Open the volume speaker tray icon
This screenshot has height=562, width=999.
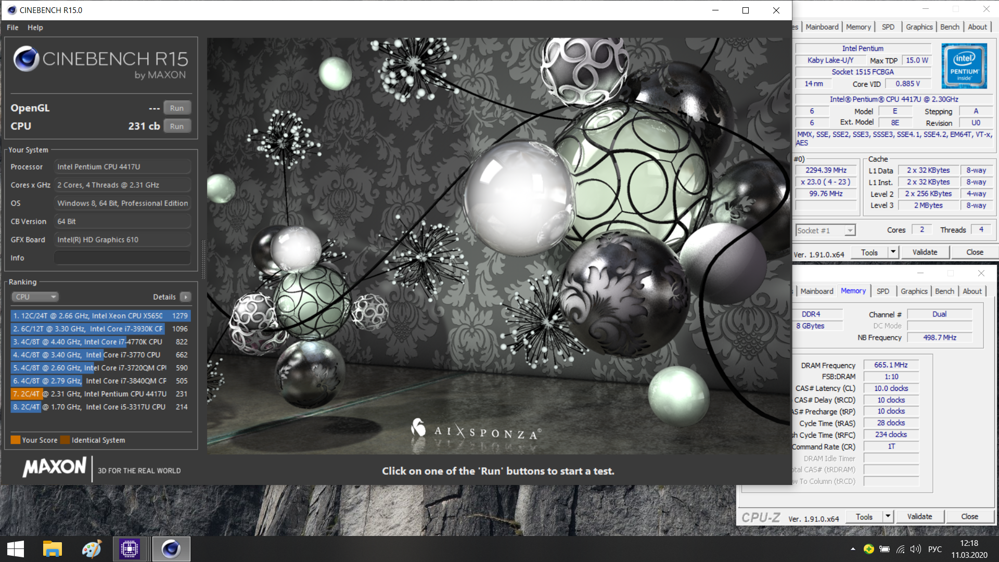916,549
